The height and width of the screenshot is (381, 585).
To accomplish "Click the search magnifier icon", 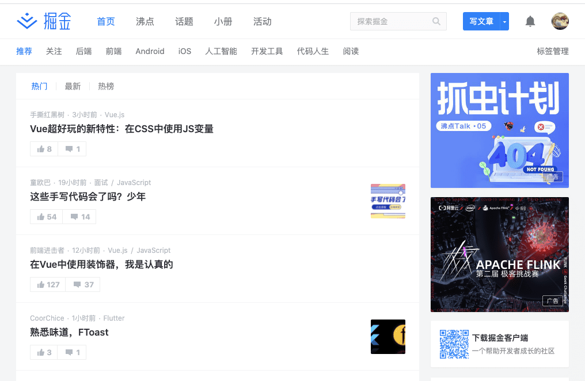I will [x=436, y=21].
